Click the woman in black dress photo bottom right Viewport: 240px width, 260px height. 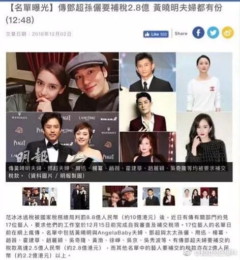coord(204,137)
